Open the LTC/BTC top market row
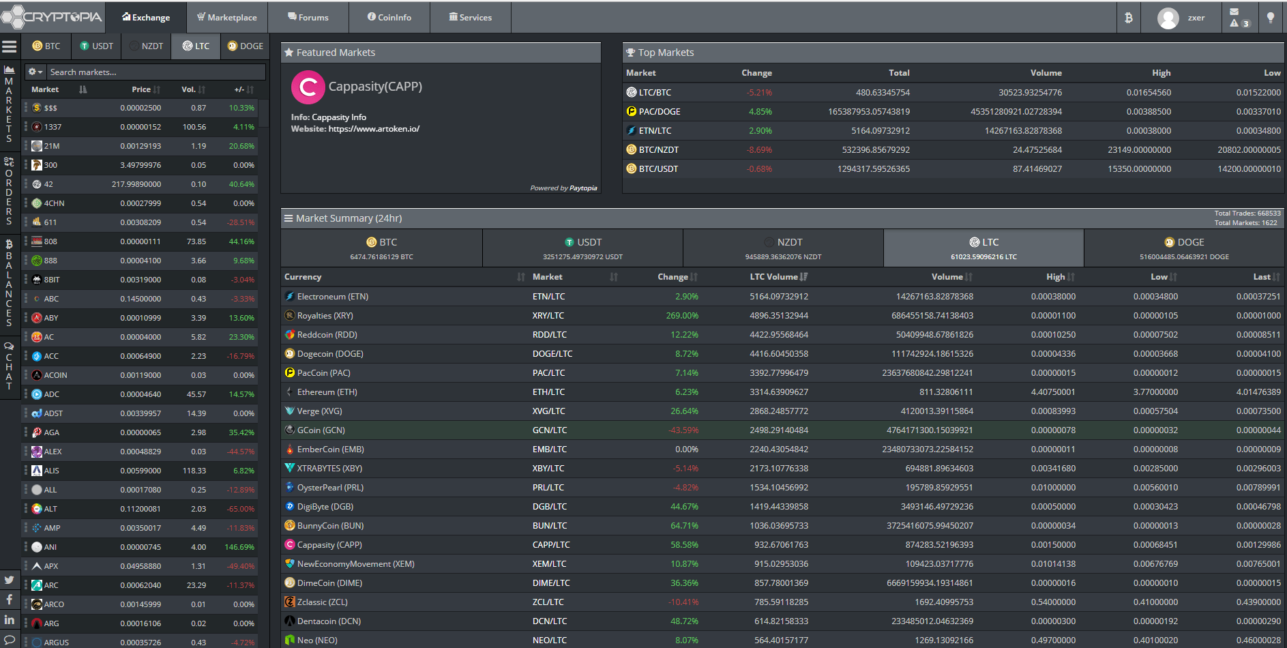 click(x=655, y=93)
